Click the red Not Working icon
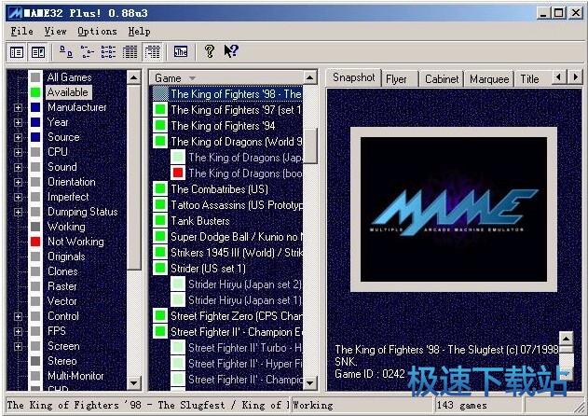The width and height of the screenshot is (588, 416). pos(35,242)
